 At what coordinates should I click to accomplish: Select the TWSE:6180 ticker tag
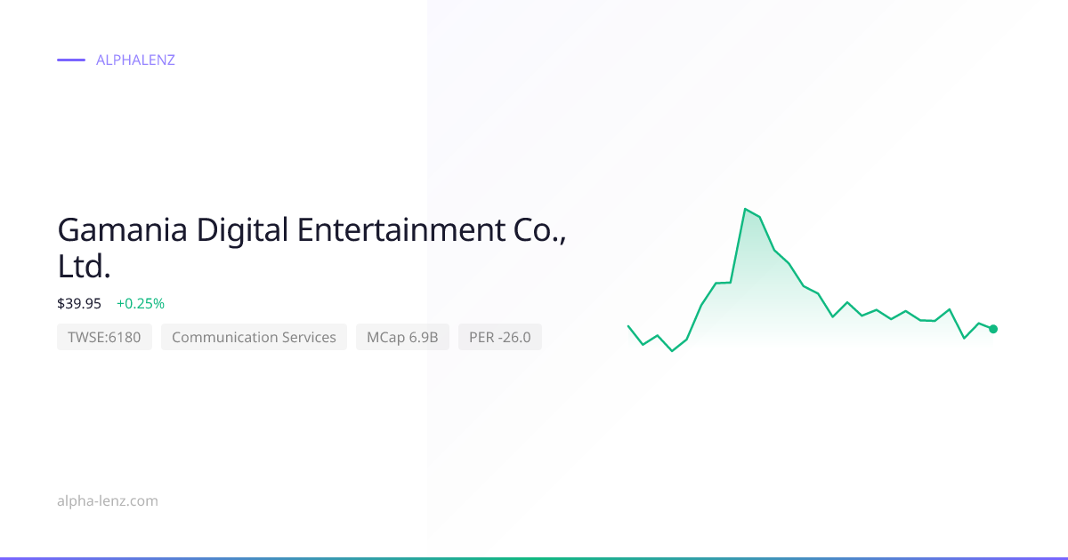click(x=104, y=337)
